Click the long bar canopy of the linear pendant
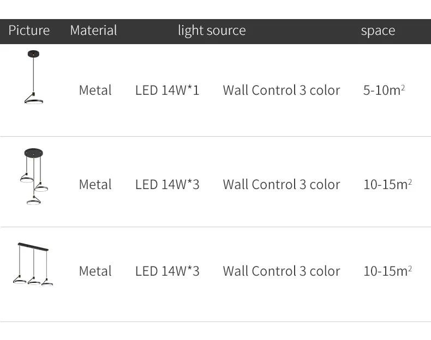Viewport: 431px width, 340px height. coord(33,247)
